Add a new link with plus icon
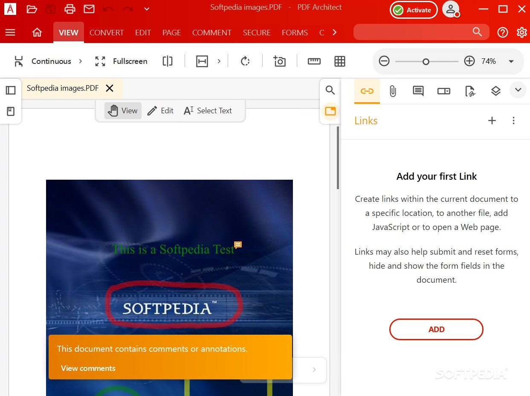This screenshot has width=530, height=396. [492, 121]
